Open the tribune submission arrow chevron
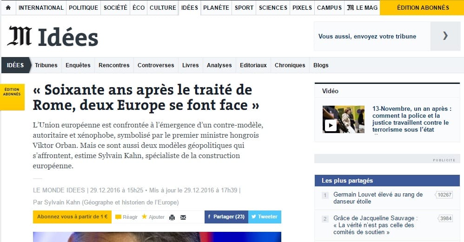The image size is (464, 242). coord(445,36)
